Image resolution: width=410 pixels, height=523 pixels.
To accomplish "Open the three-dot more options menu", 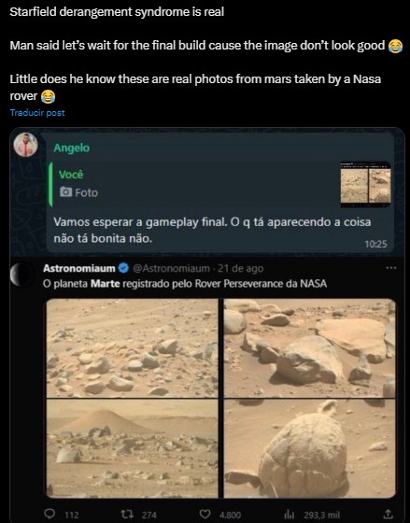I will [391, 267].
